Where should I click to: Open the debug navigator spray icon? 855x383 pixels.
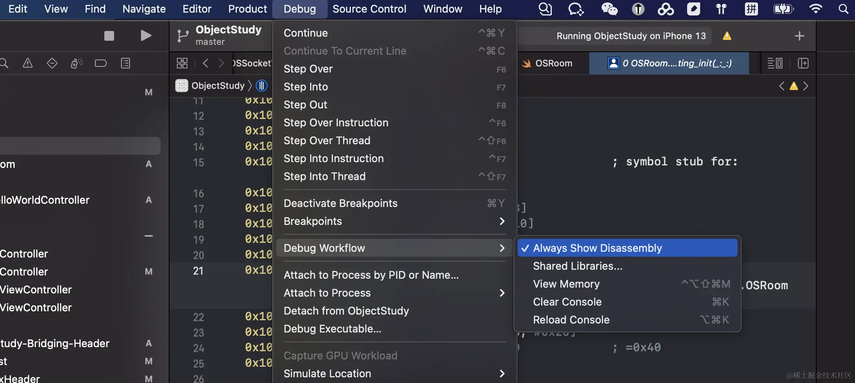click(x=76, y=63)
